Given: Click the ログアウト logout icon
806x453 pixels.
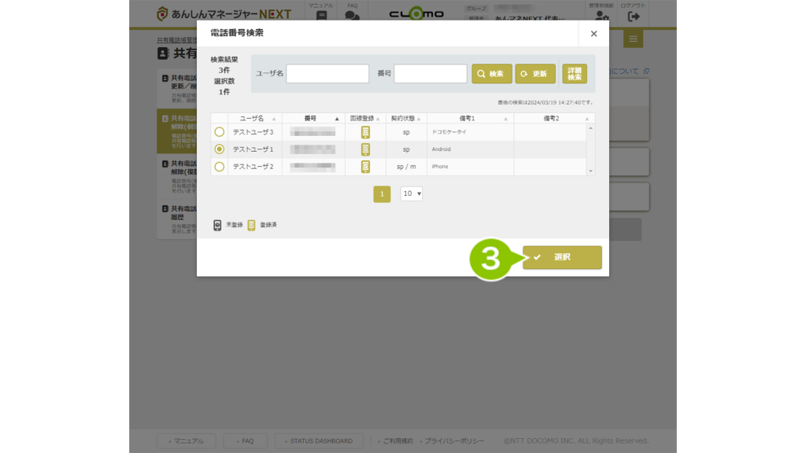Looking at the screenshot, I should click(634, 17).
